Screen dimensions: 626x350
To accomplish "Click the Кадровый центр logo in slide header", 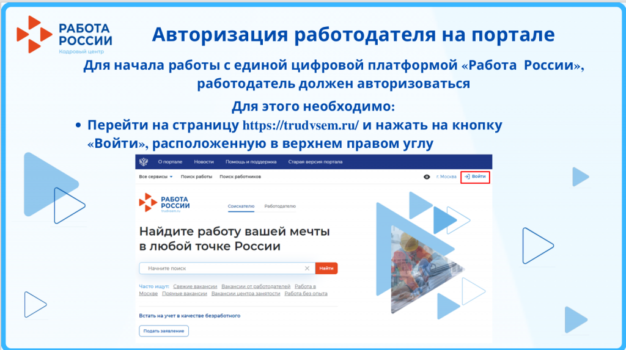I will [65, 35].
